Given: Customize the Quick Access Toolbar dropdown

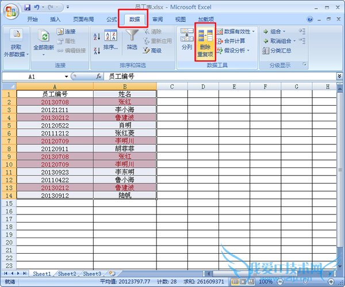Looking at the screenshot, I should tap(68, 7).
